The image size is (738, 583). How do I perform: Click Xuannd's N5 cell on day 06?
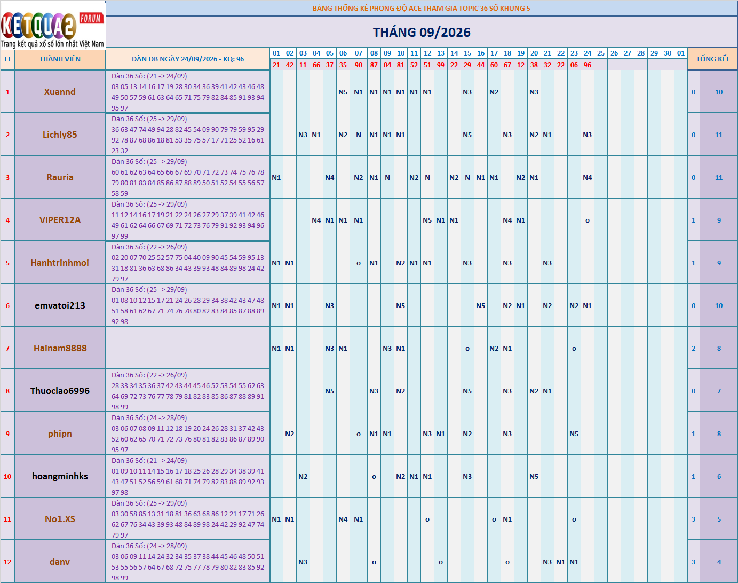click(343, 92)
